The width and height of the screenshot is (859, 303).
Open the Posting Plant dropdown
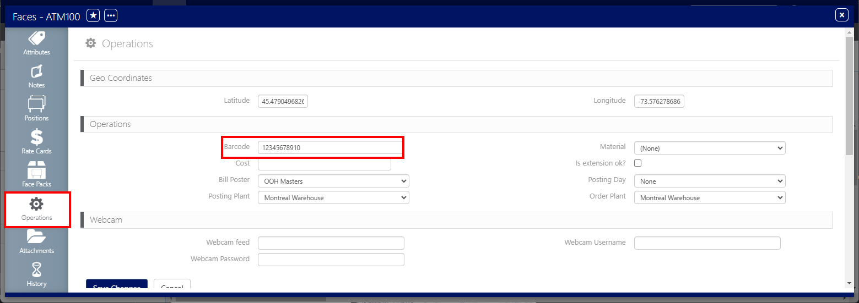click(333, 197)
